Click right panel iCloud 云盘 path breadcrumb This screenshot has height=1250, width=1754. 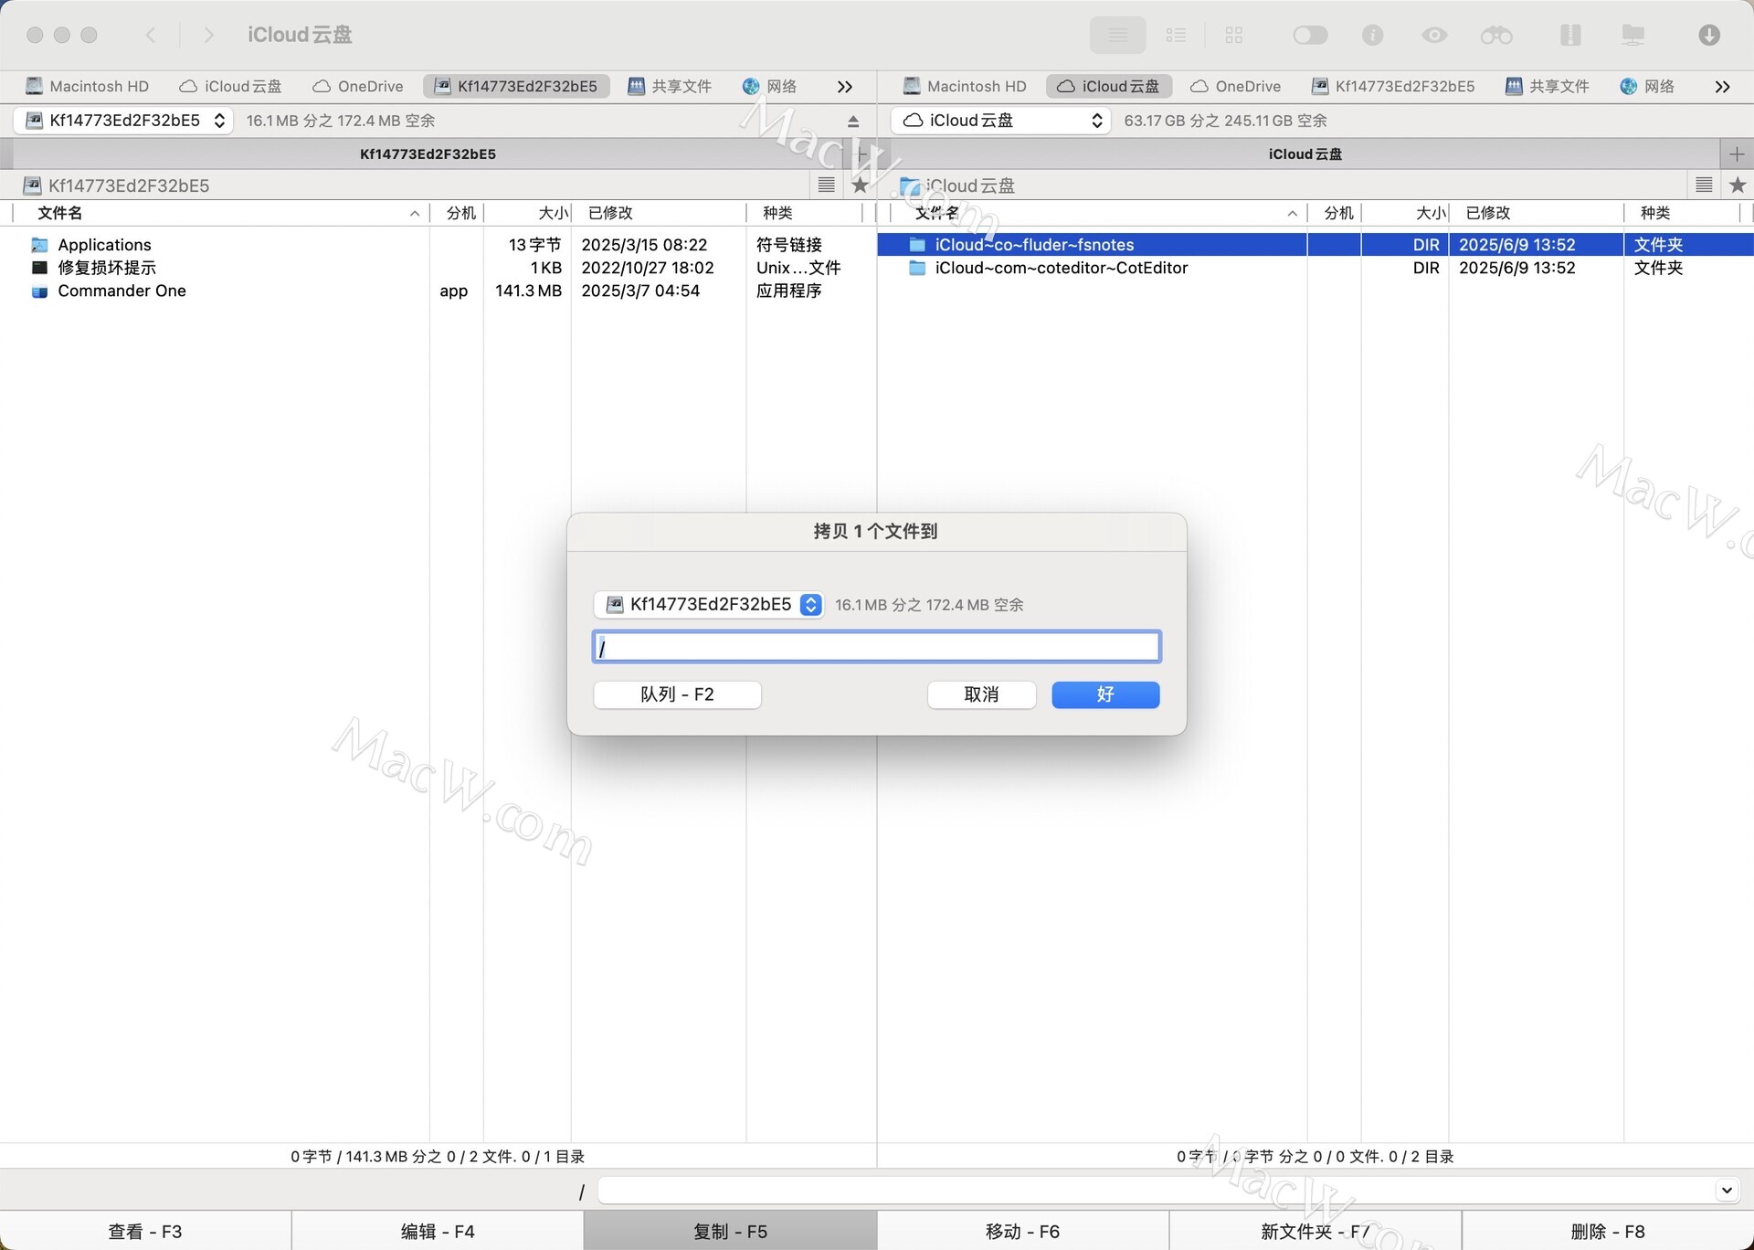pos(957,185)
